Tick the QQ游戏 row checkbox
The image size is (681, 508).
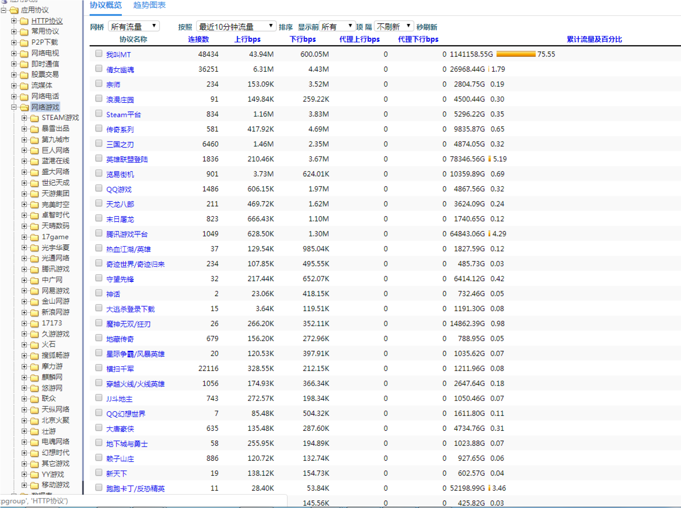coord(99,188)
